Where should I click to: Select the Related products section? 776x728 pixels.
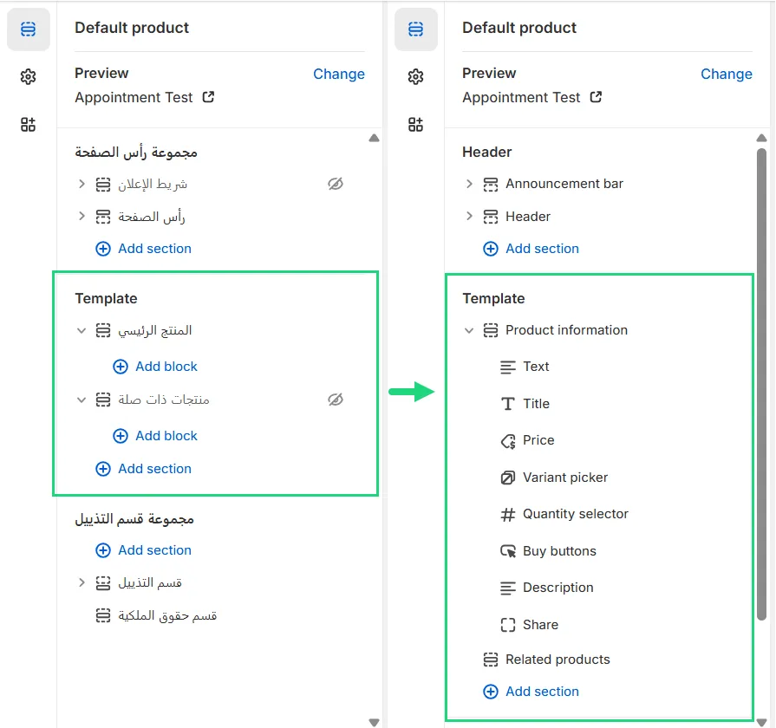pos(557,660)
